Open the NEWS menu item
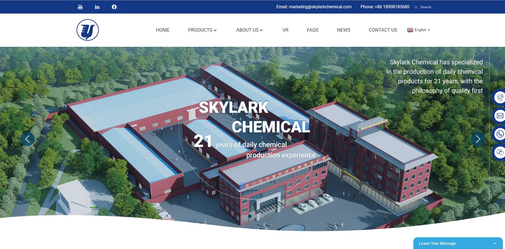 (343, 30)
